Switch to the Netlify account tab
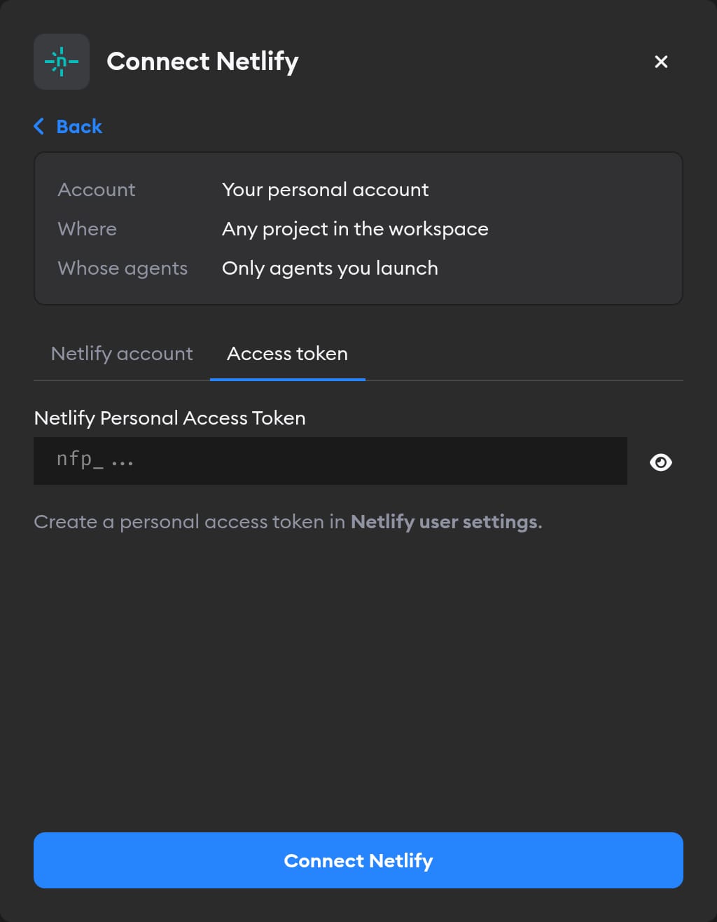The image size is (717, 922). 122,354
